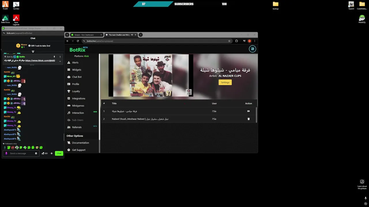Launch Apex Legends desktop shortcut
Image resolution: width=369 pixels, height=207 pixels.
16,20
